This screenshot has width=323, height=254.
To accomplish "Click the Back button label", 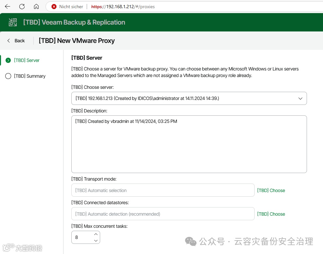I will (x=20, y=41).
